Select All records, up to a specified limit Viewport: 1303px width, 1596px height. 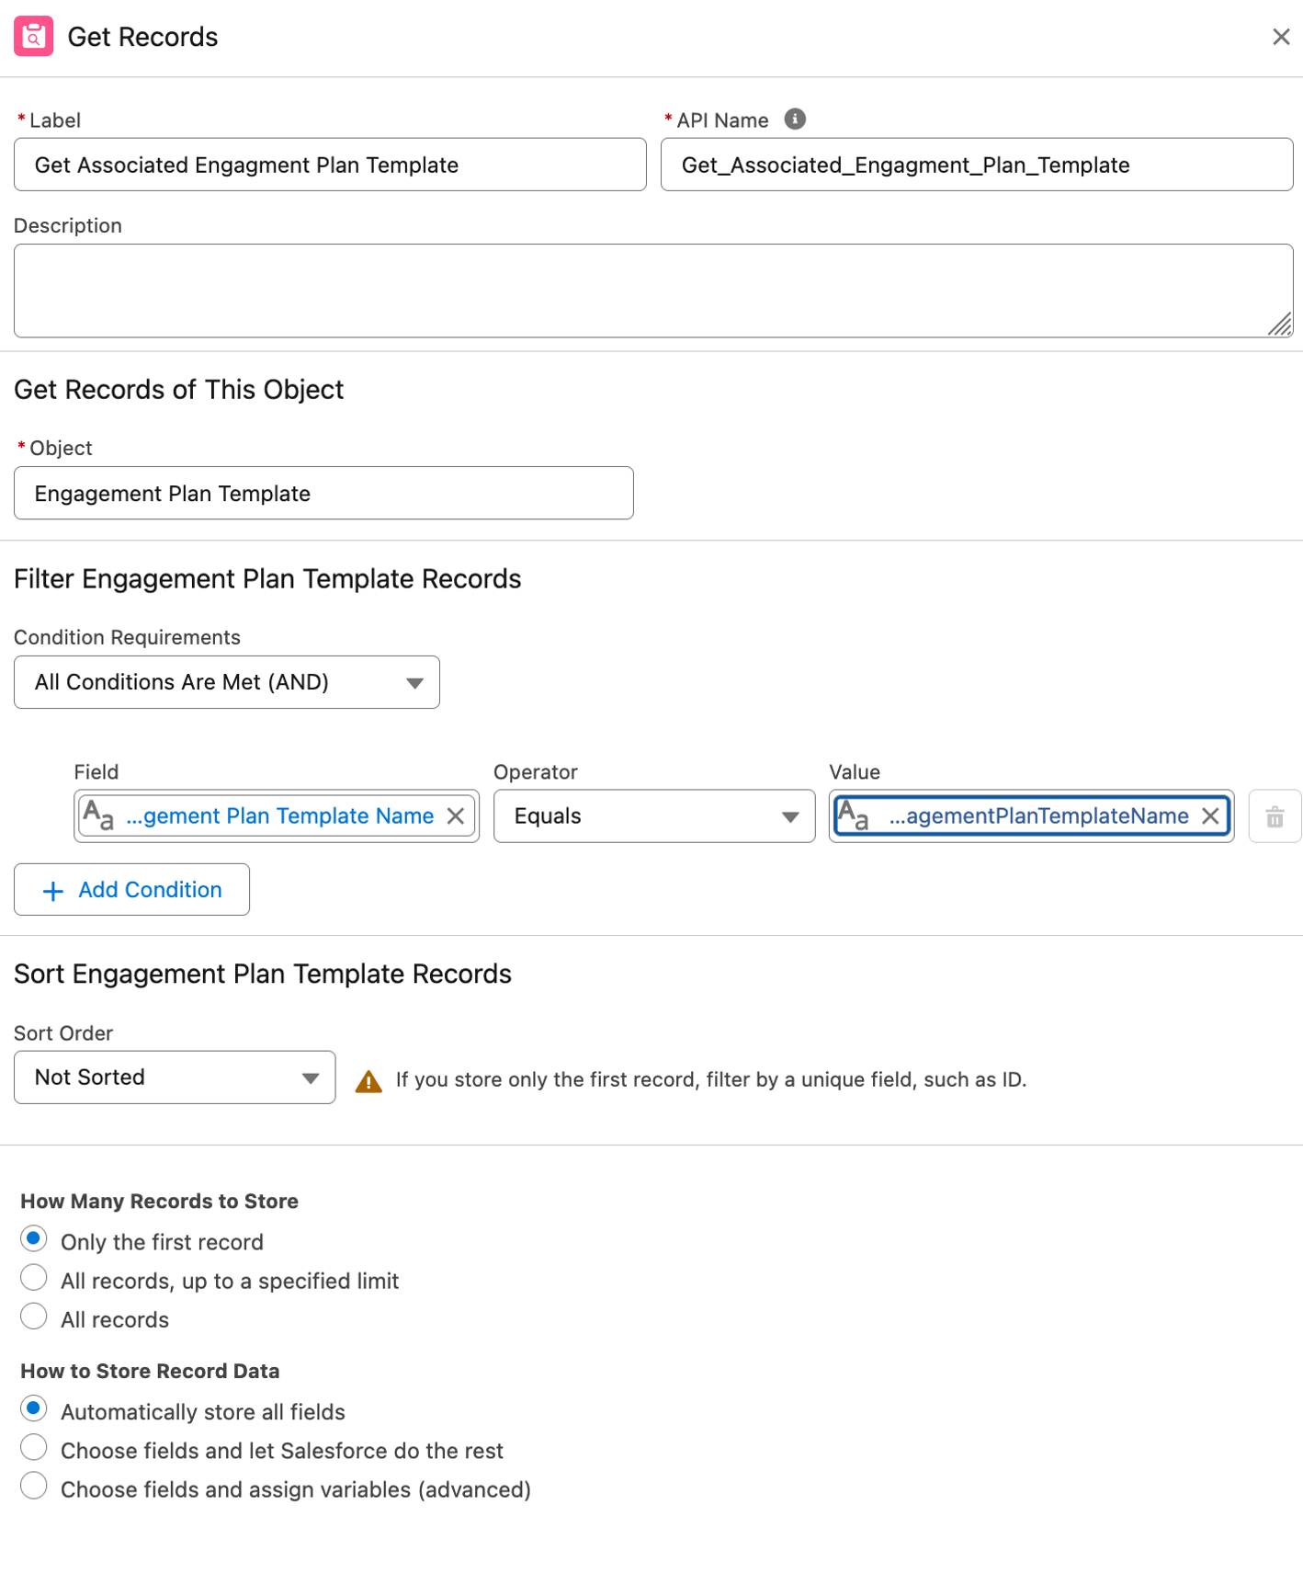[34, 1278]
